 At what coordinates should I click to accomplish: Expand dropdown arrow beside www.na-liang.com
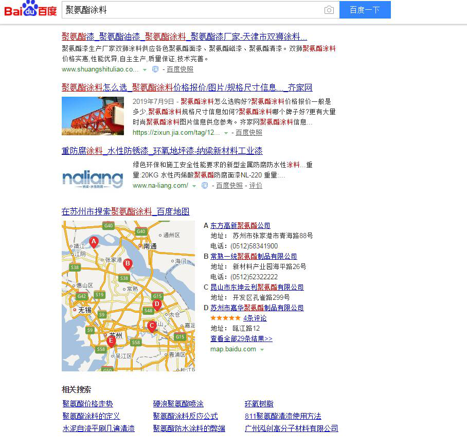(194, 186)
